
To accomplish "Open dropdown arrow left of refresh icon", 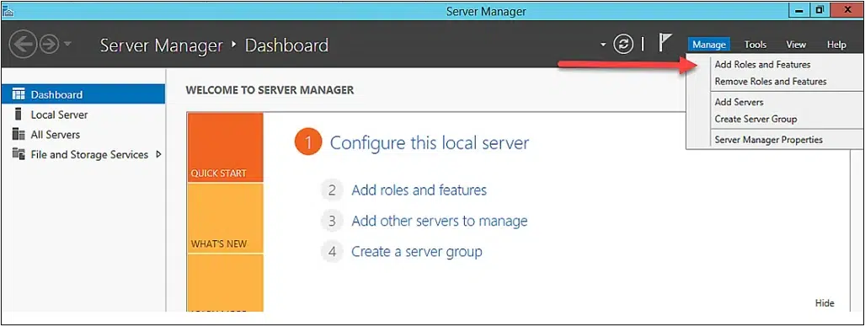I will pyautogui.click(x=604, y=44).
